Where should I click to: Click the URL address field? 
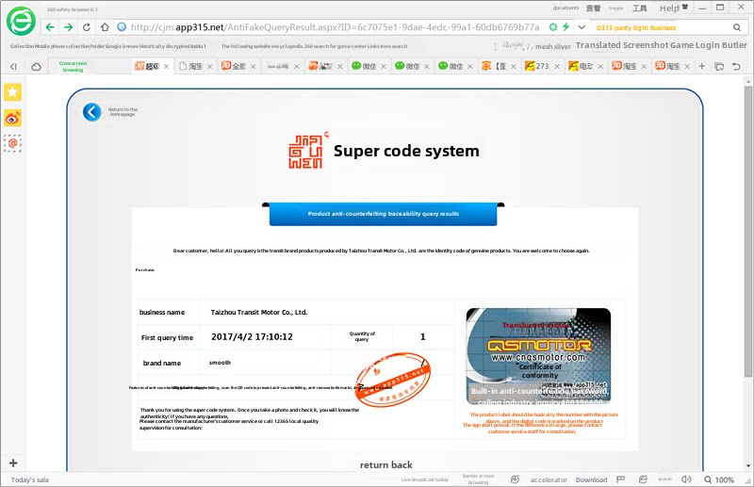point(335,27)
